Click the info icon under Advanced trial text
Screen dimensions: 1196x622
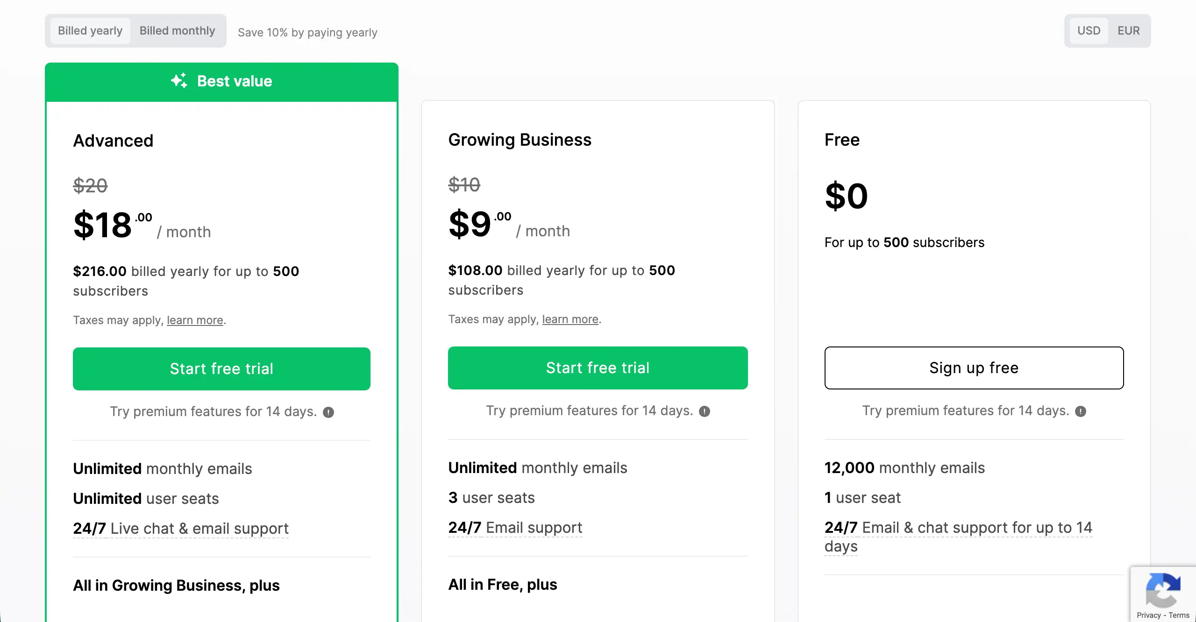click(329, 412)
